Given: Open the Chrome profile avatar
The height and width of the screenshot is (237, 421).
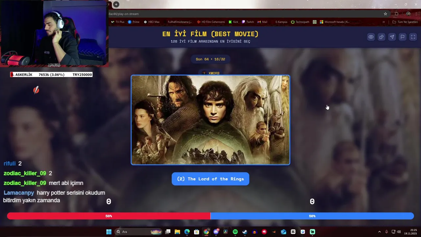Looking at the screenshot, I should coord(408,14).
